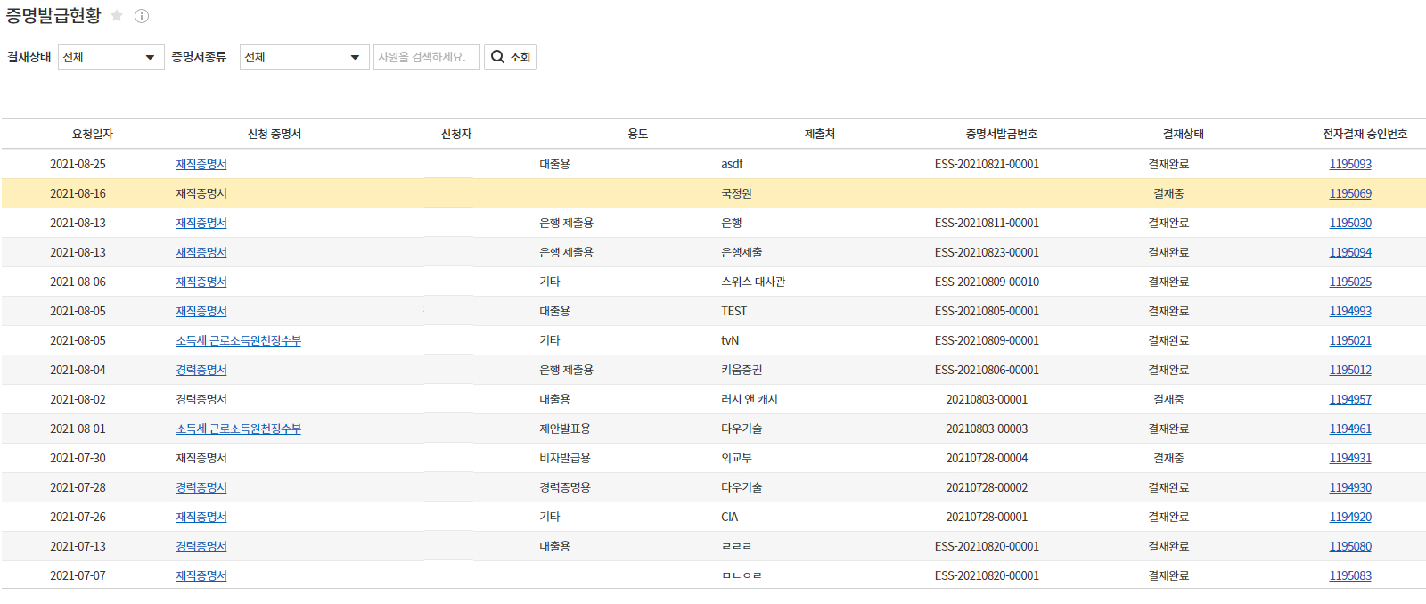Image resolution: width=1426 pixels, height=604 pixels.
Task: Click approval number 1194931 link
Action: pyautogui.click(x=1349, y=458)
